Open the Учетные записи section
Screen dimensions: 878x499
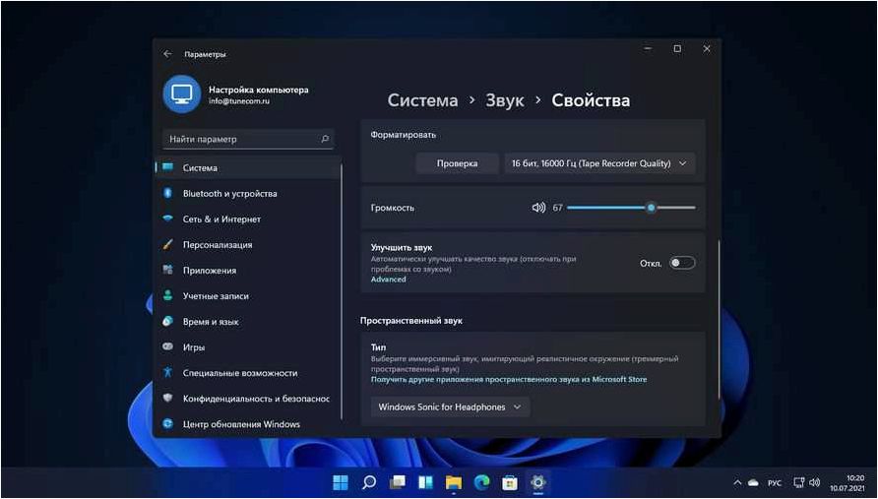coord(247,295)
